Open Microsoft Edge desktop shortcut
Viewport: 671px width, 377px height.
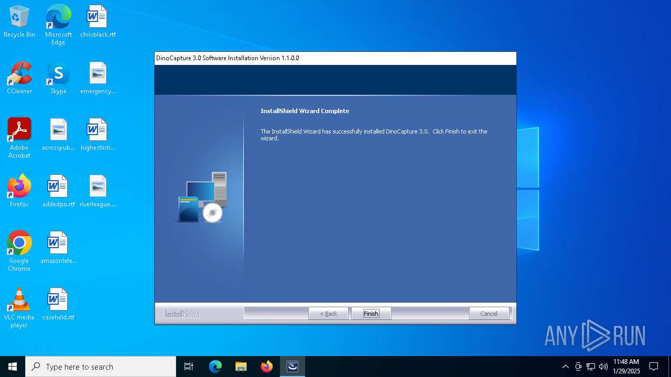[x=58, y=25]
